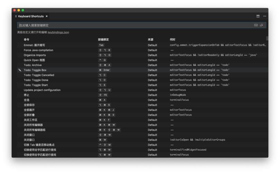Click the 来源 column header

[x=150, y=39]
